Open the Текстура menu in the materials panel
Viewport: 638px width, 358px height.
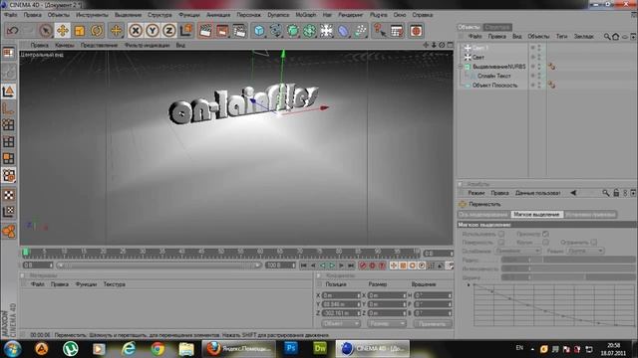[114, 284]
